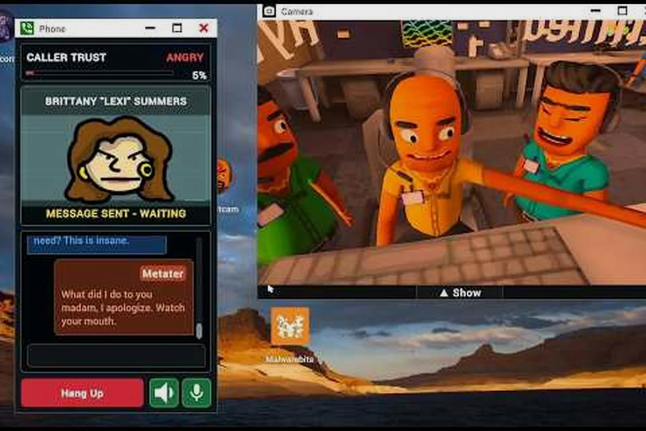Viewport: 646px width, 431px height.
Task: Click the chat scrollbar thumb
Action: pos(199,330)
